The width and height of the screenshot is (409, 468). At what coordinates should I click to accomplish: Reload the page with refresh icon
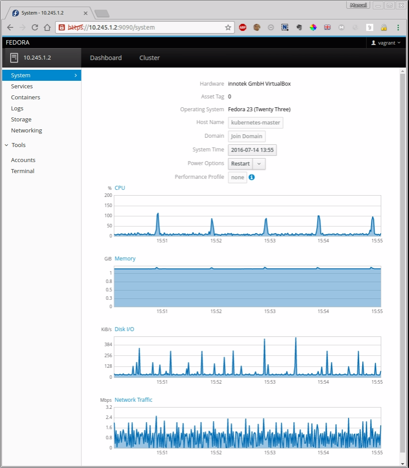pos(34,27)
